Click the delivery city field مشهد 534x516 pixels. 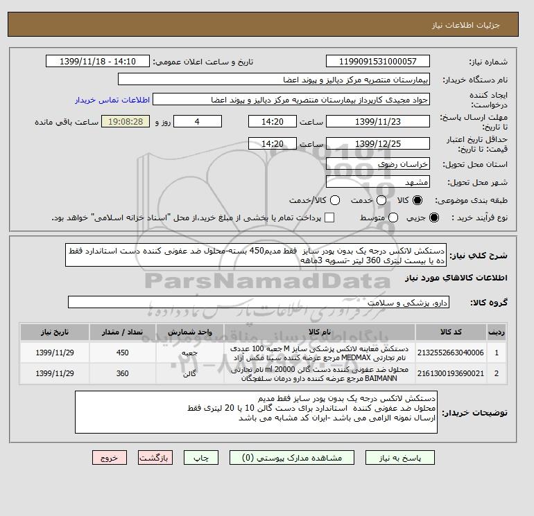click(x=378, y=182)
